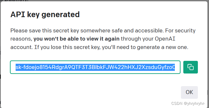Click the 'generate a new one' phrase

[x=163, y=47]
